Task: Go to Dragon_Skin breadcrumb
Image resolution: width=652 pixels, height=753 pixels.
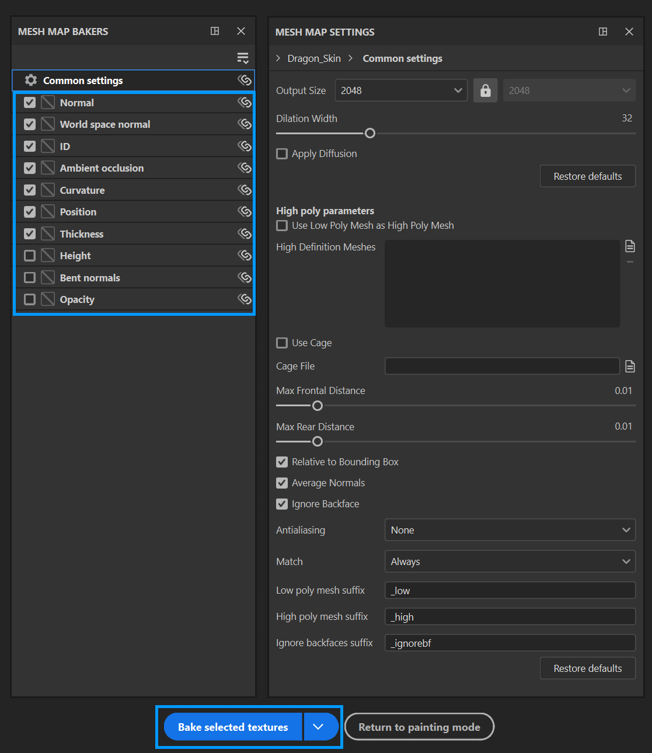Action: [x=314, y=58]
